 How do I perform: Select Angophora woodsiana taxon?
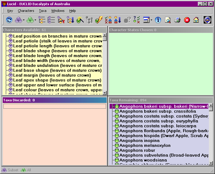pyautogui.click(x=143, y=160)
